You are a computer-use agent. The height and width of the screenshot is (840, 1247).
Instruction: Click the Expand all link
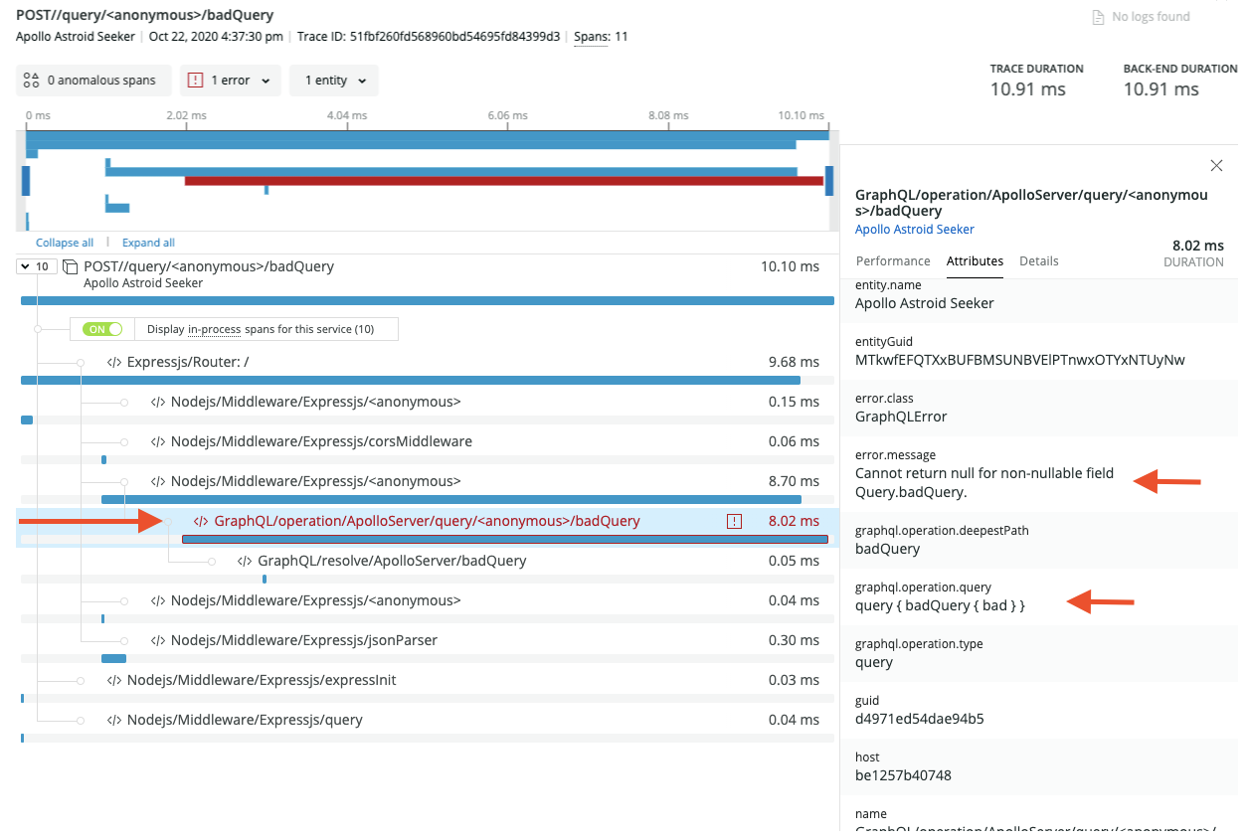(148, 243)
